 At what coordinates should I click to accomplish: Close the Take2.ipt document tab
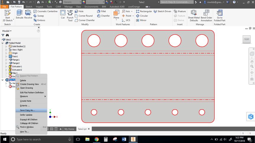89,129
